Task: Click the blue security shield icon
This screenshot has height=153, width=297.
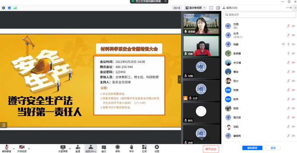Action: [9, 7]
